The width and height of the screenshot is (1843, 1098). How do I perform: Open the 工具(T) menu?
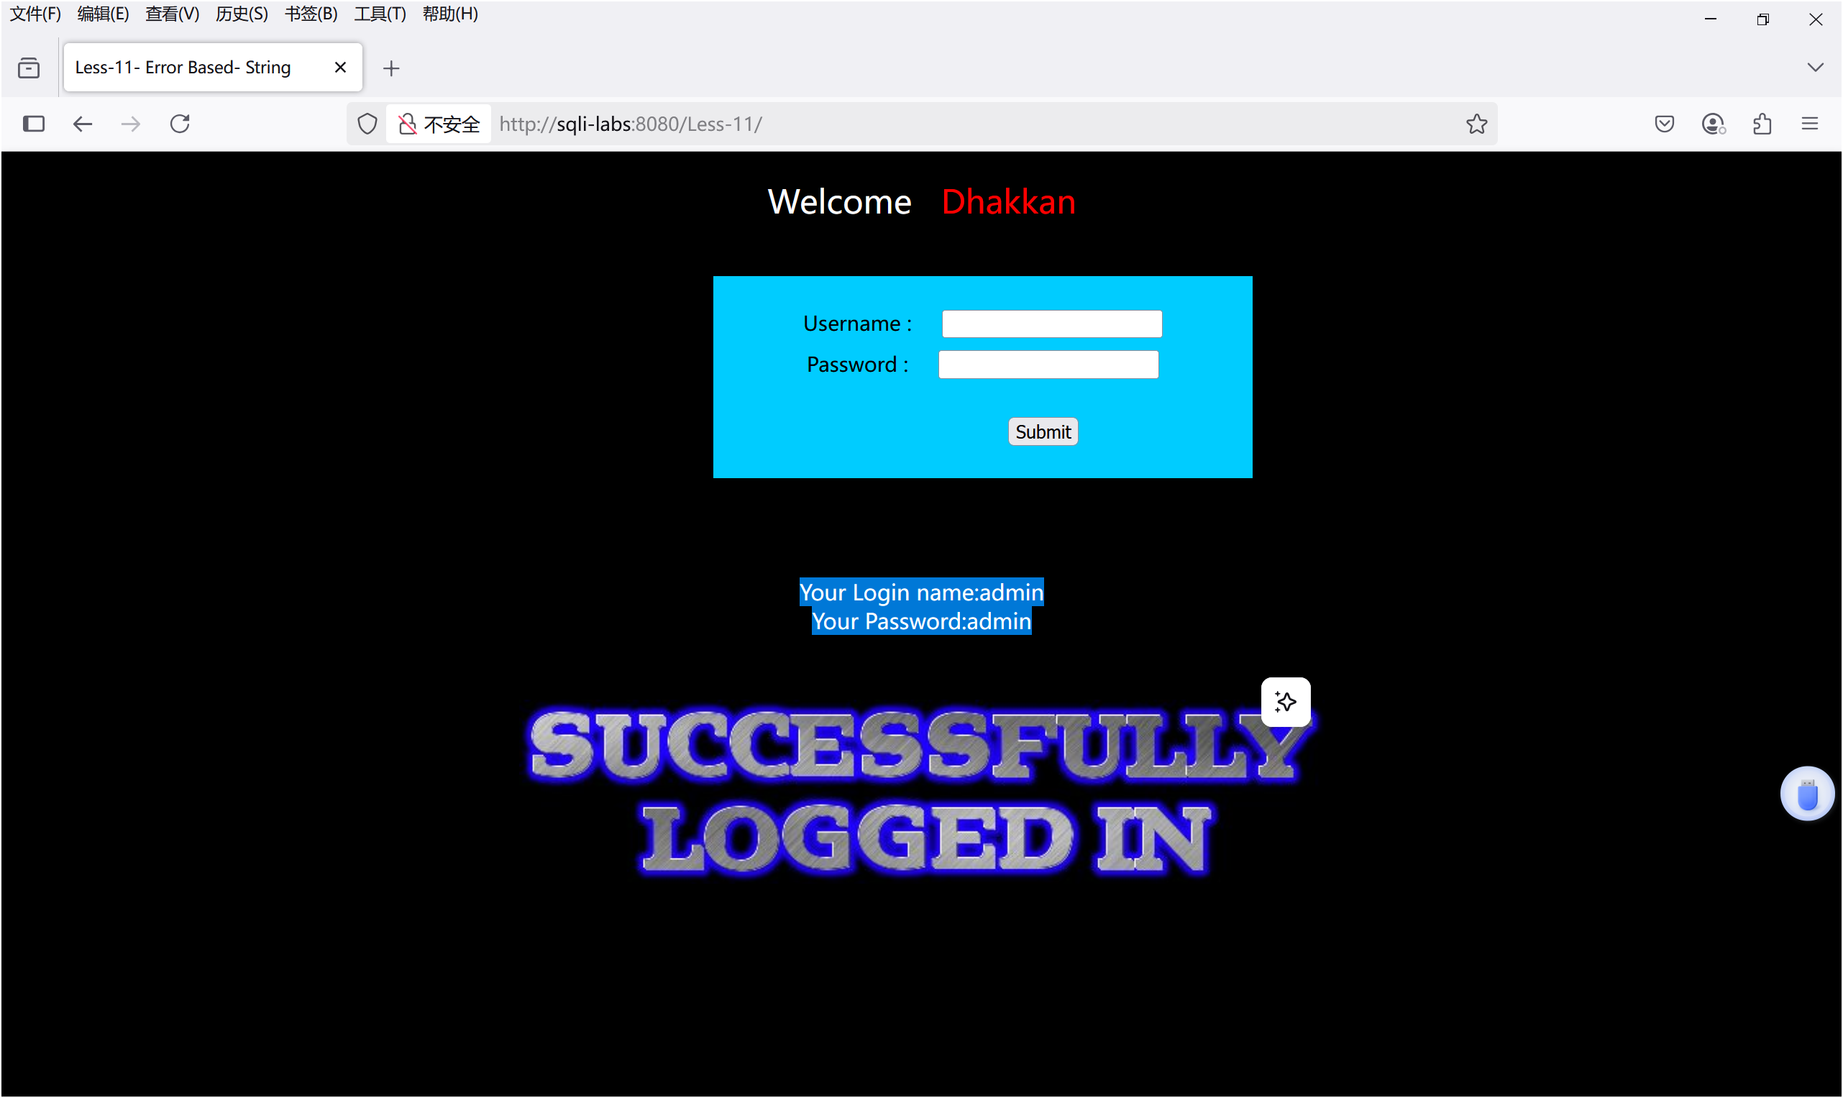380,14
